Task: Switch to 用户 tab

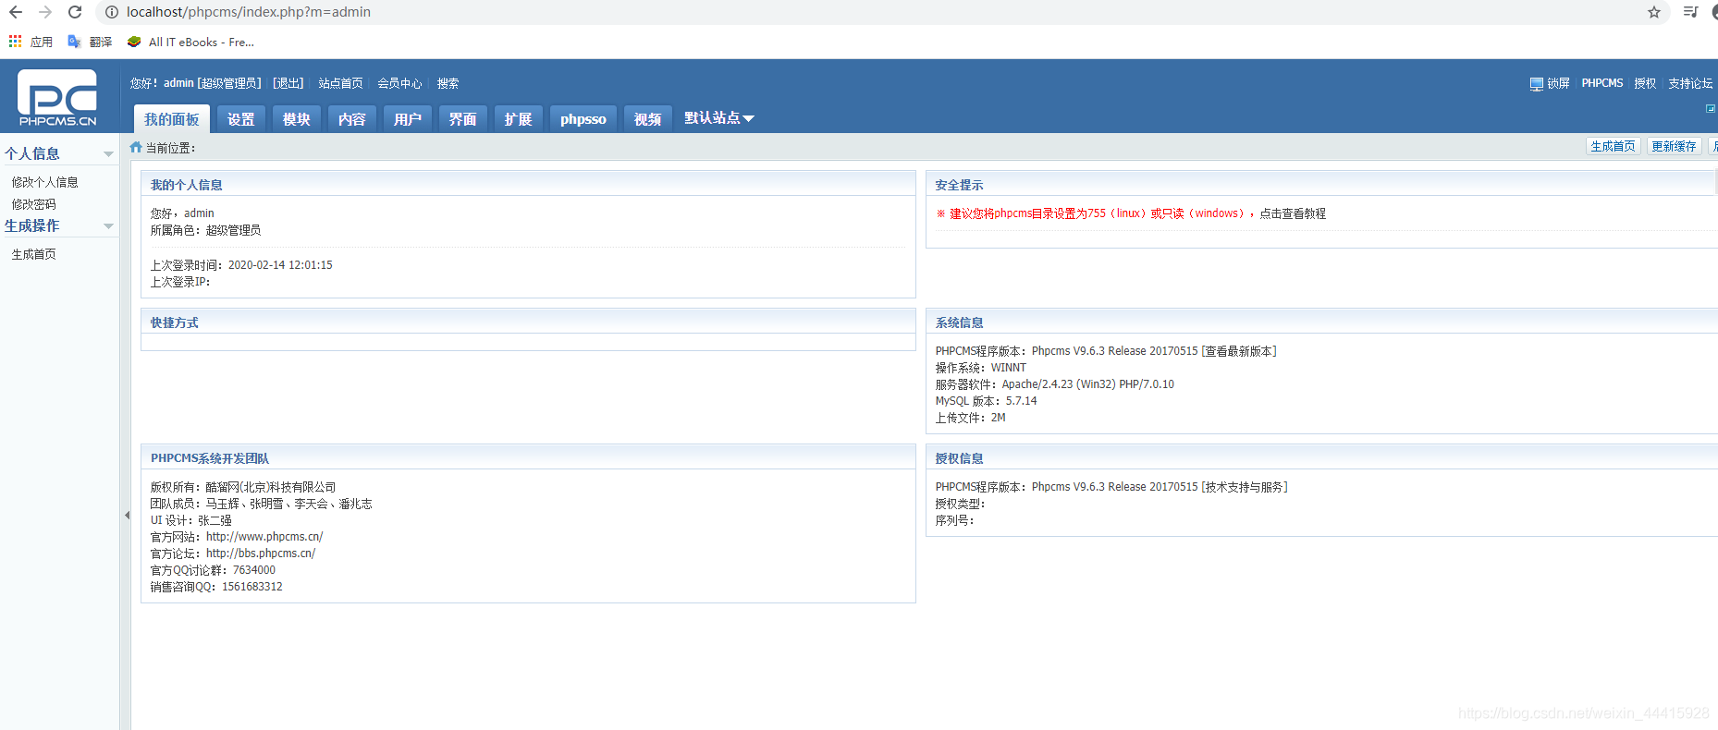Action: click(408, 119)
